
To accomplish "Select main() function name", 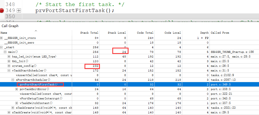I will 13,52.
